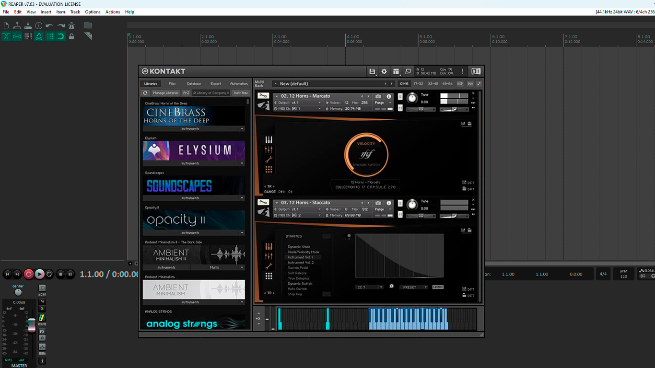
Task: Open the Actions menu
Action: tap(113, 12)
